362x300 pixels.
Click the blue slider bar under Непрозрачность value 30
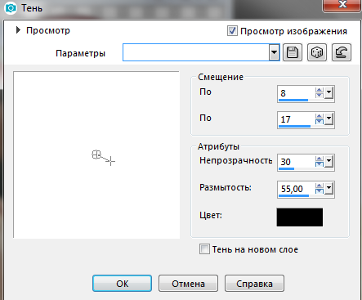(286, 168)
